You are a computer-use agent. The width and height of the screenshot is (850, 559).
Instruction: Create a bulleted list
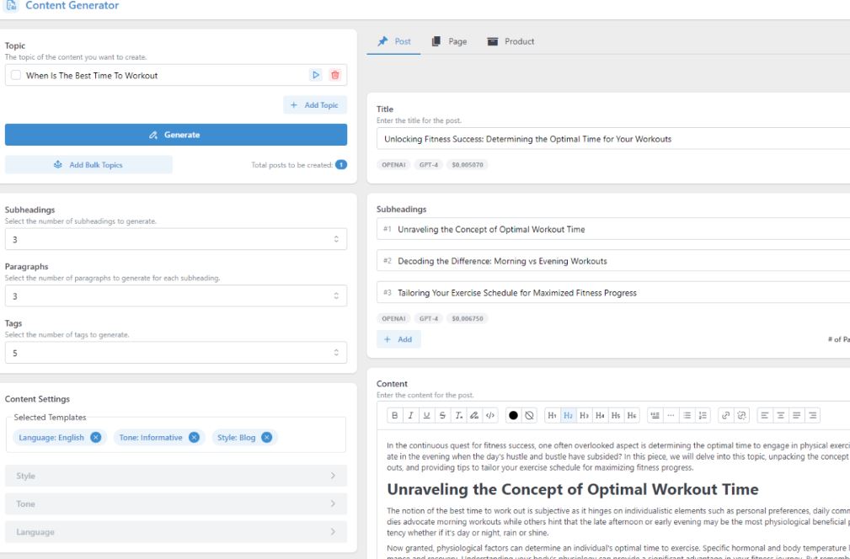[687, 415]
